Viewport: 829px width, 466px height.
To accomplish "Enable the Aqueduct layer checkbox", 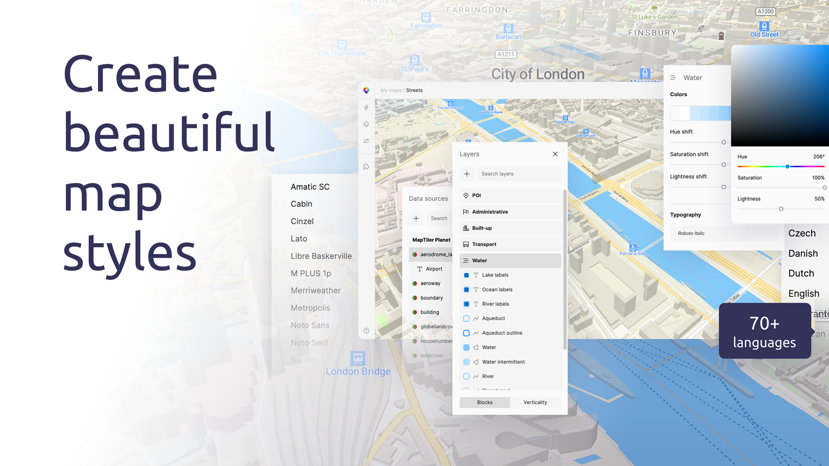I will click(x=466, y=318).
